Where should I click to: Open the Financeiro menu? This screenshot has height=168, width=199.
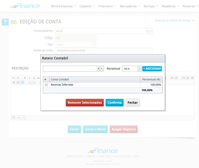(107, 6)
